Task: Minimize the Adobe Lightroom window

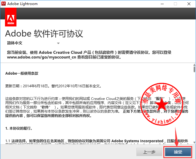Action: click(162, 4)
